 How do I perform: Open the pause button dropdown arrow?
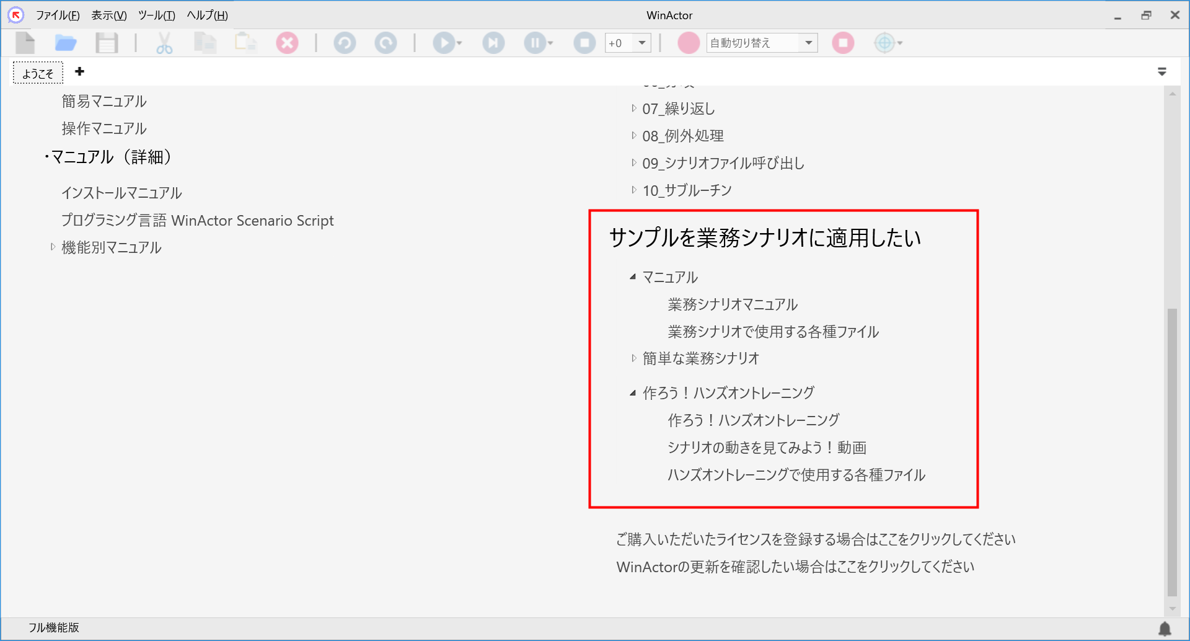550,43
